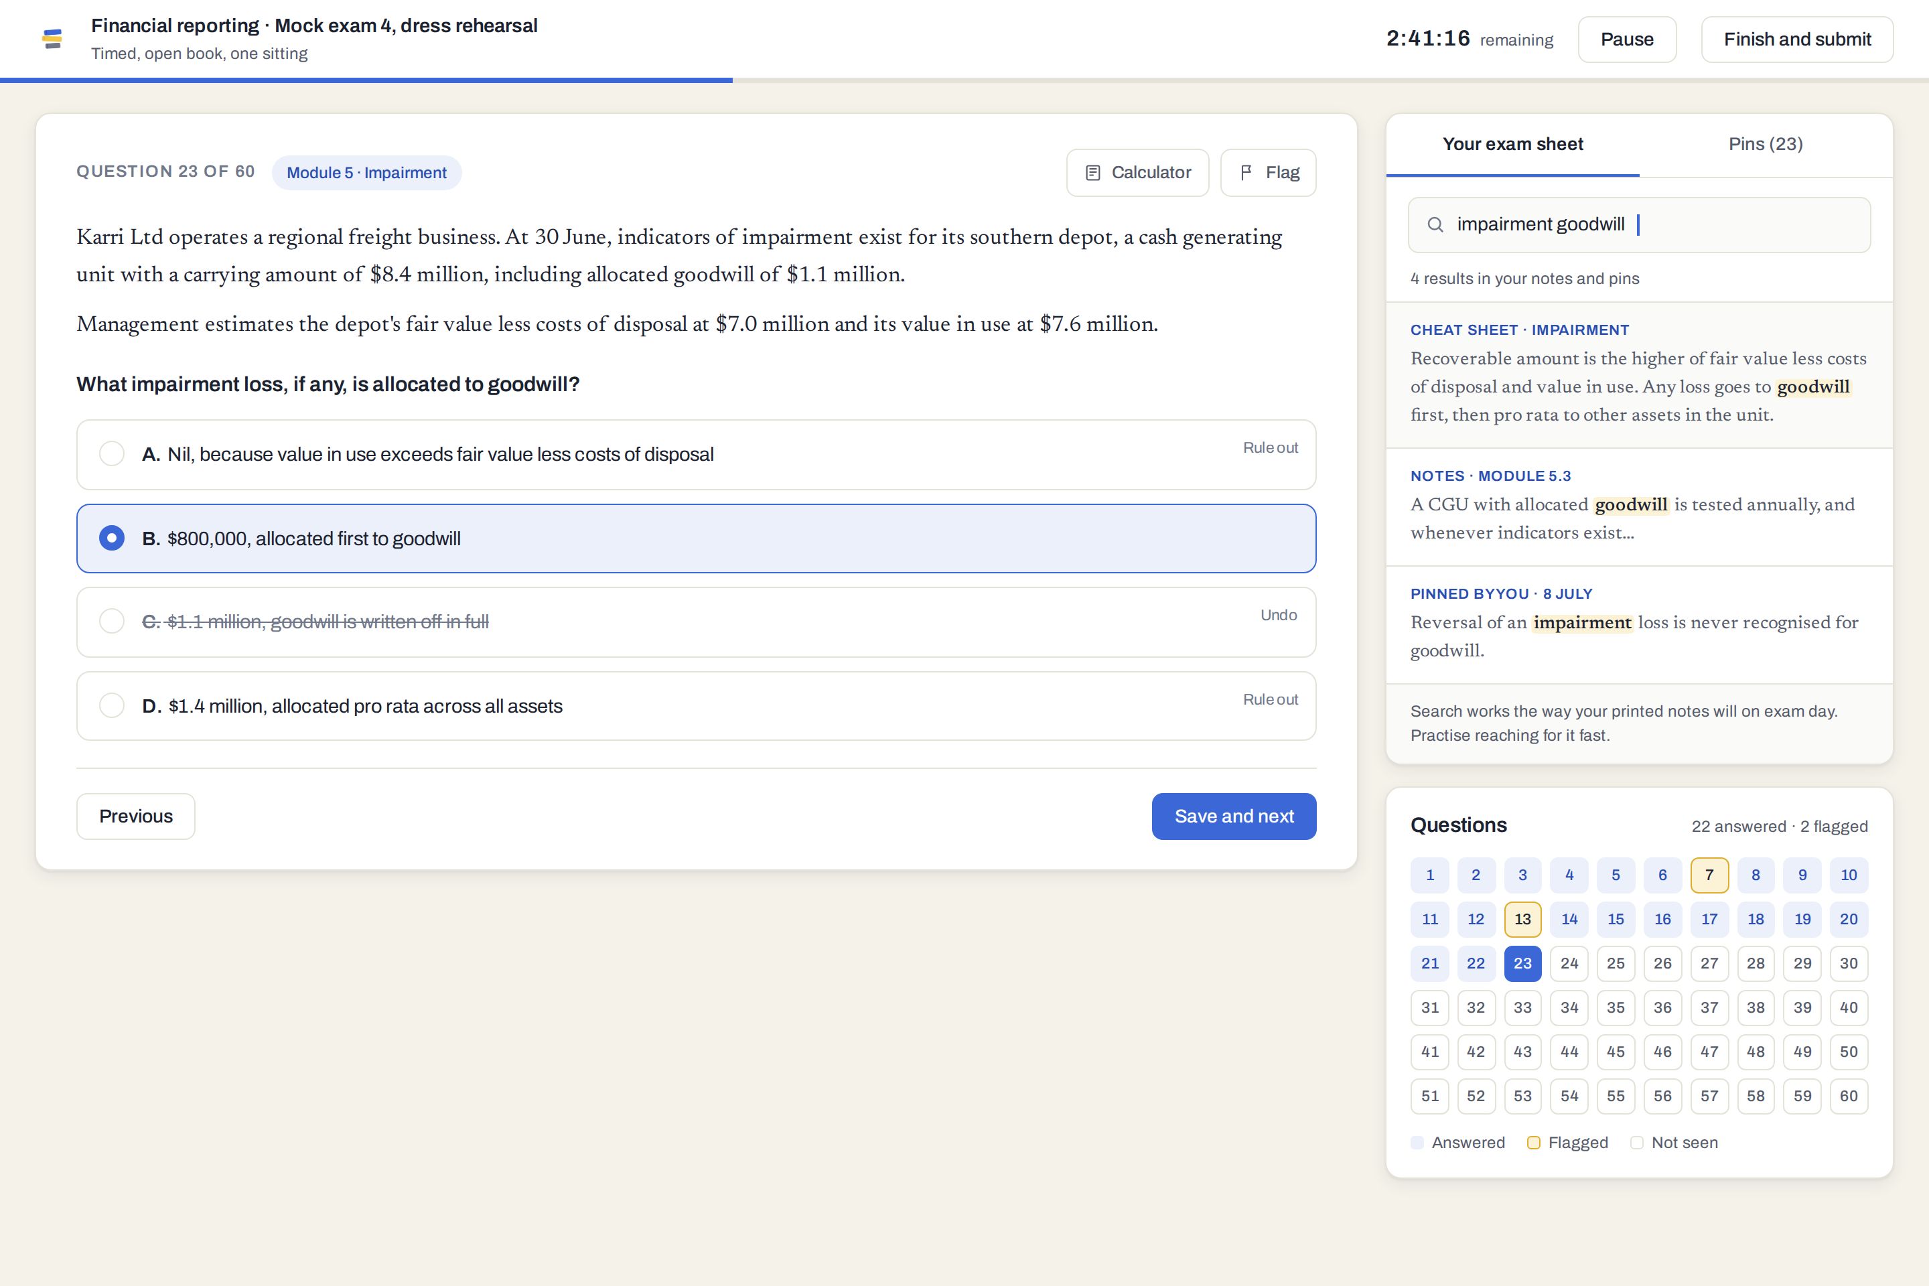Open the Calculator button
The height and width of the screenshot is (1286, 1929).
pos(1137,173)
